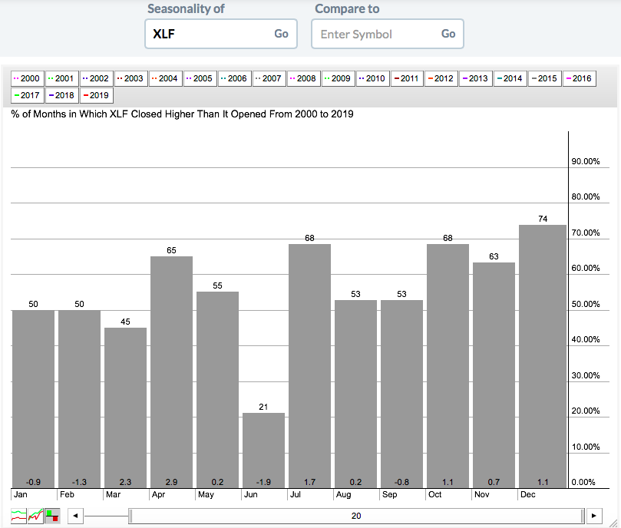
Task: Click the April bar showing 65
Action: point(171,372)
